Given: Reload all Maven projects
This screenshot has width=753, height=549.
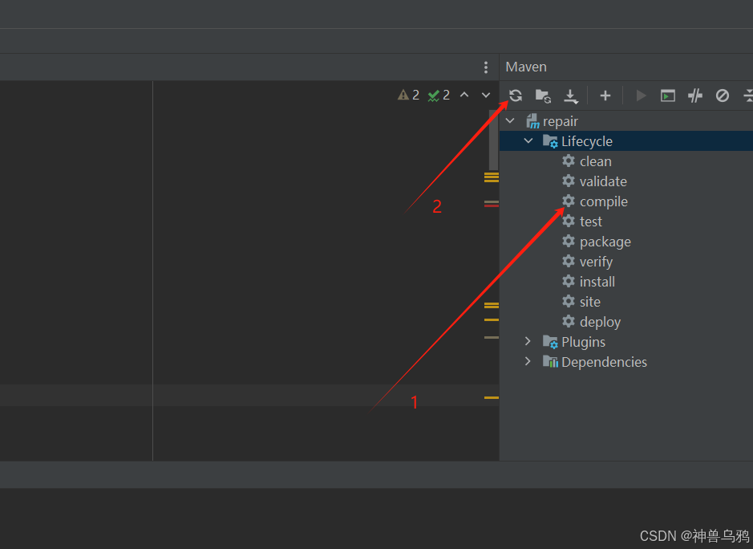Looking at the screenshot, I should click(516, 96).
